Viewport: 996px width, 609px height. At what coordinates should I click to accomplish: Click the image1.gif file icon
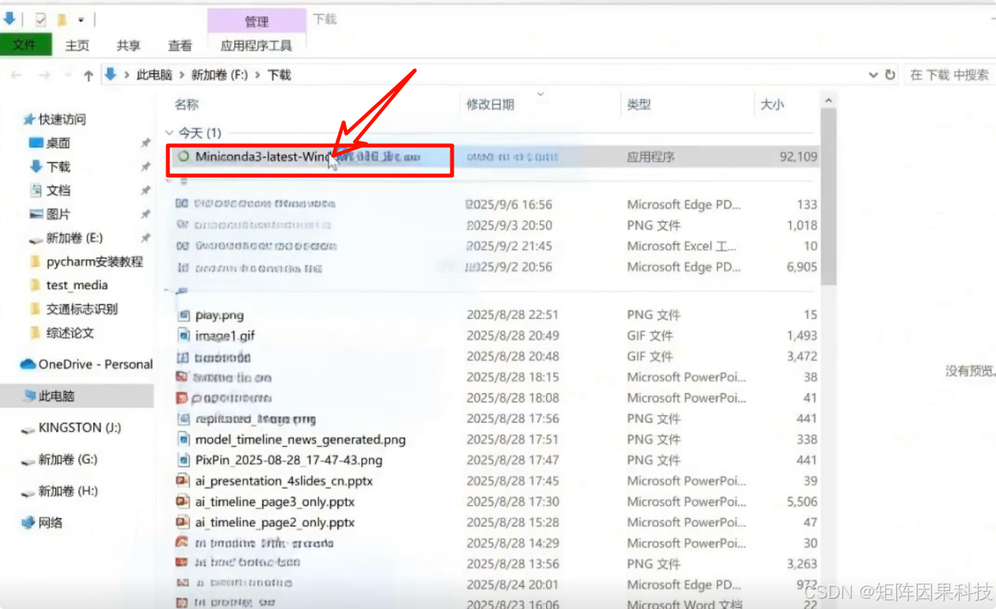point(183,335)
